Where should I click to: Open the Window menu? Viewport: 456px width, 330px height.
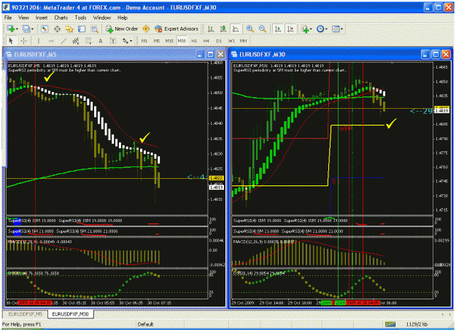pos(102,18)
